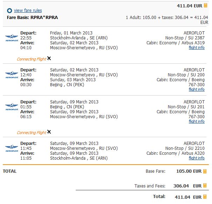Click calculator icon beside bottom Total amount
The width and height of the screenshot is (212, 204).
pyautogui.click(x=205, y=197)
